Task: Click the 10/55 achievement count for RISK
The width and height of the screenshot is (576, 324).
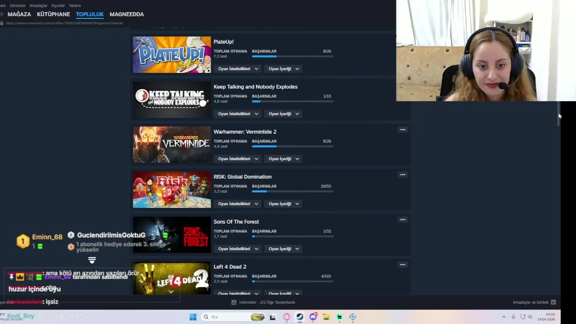Action: pos(326,186)
